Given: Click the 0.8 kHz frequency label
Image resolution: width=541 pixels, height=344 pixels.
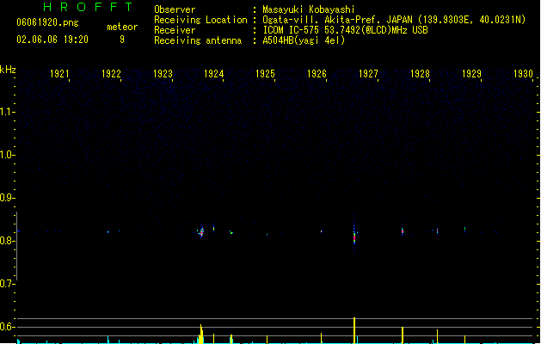Looking at the screenshot, I should click(7, 241).
